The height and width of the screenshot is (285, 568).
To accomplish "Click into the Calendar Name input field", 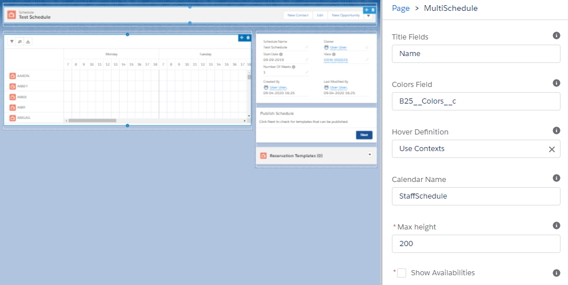I will pyautogui.click(x=476, y=196).
